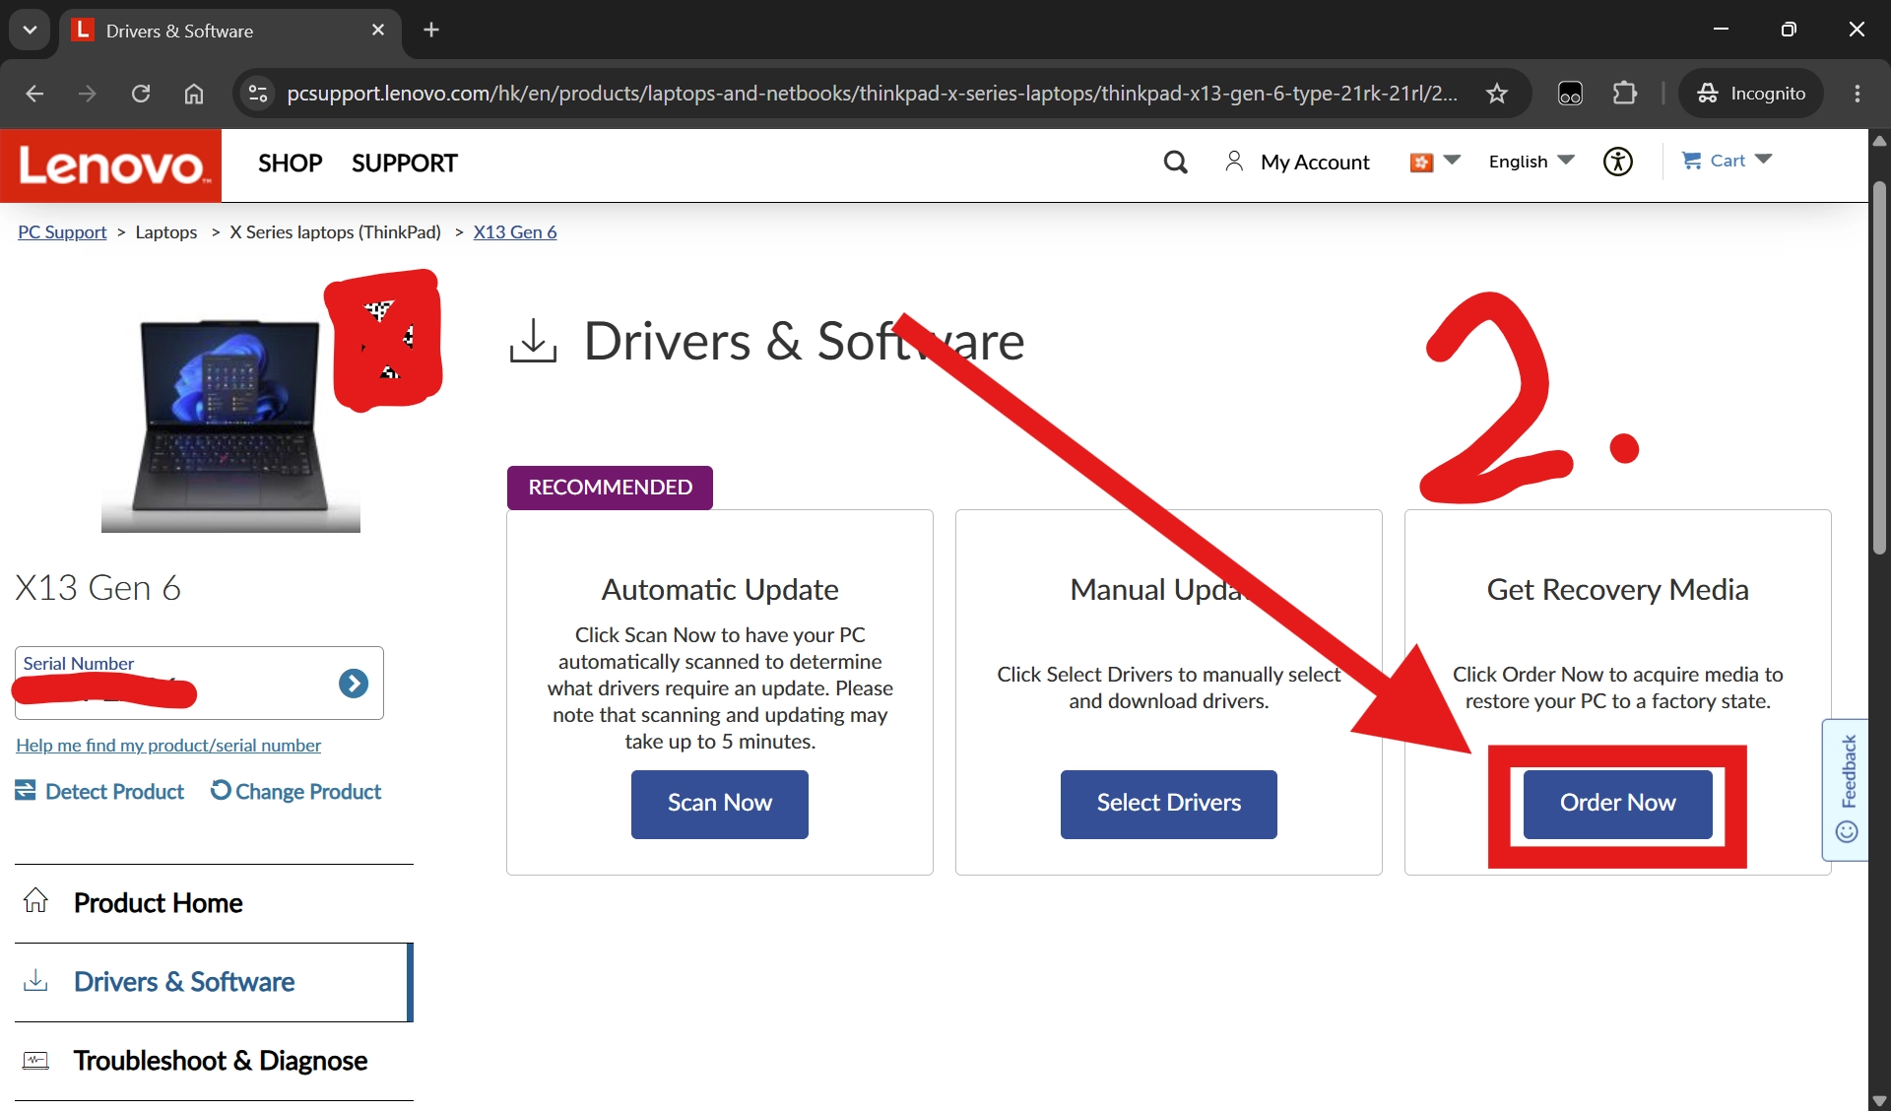Go to Product Home section
The width and height of the screenshot is (1891, 1111).
tap(214, 903)
